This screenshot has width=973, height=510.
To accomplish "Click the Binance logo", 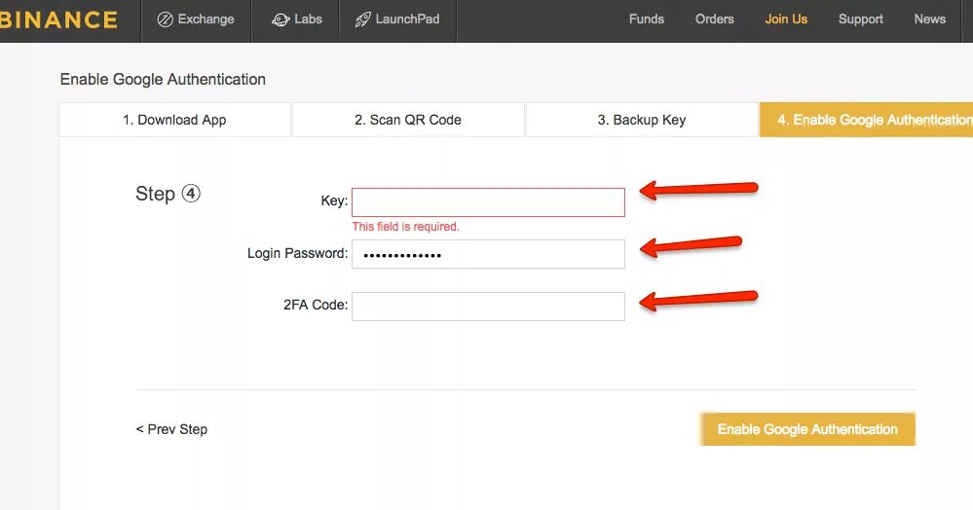I will [x=58, y=19].
